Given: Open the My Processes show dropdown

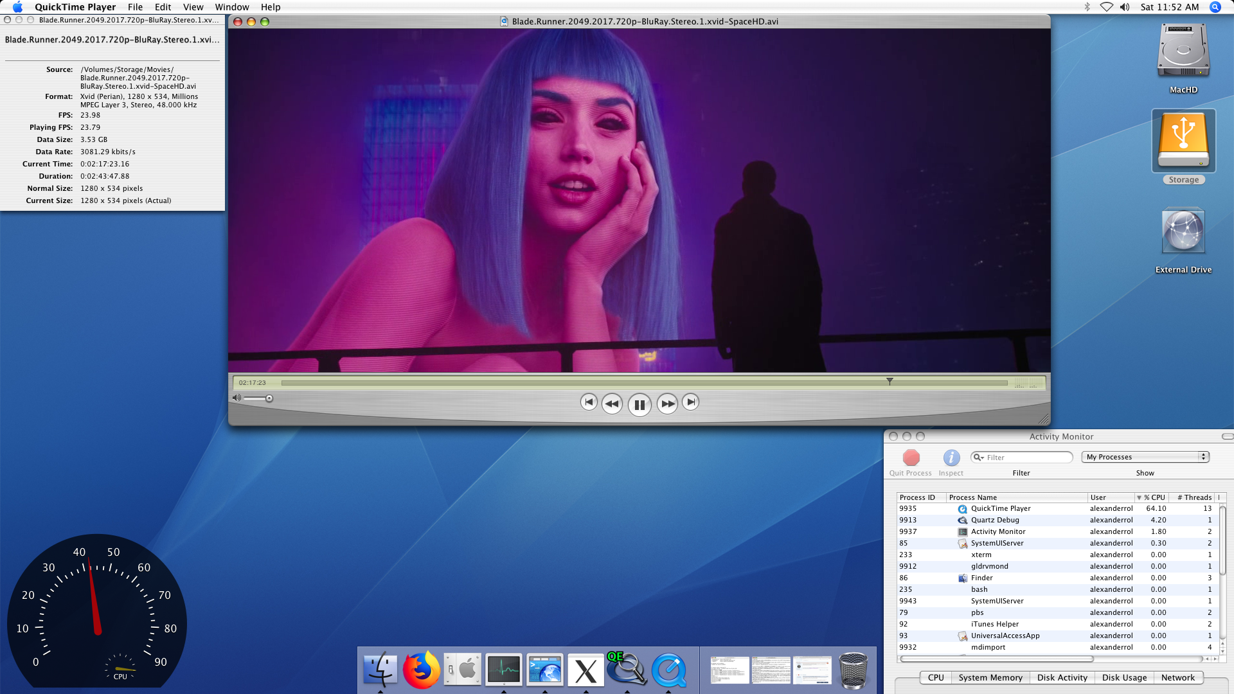Looking at the screenshot, I should (1145, 457).
